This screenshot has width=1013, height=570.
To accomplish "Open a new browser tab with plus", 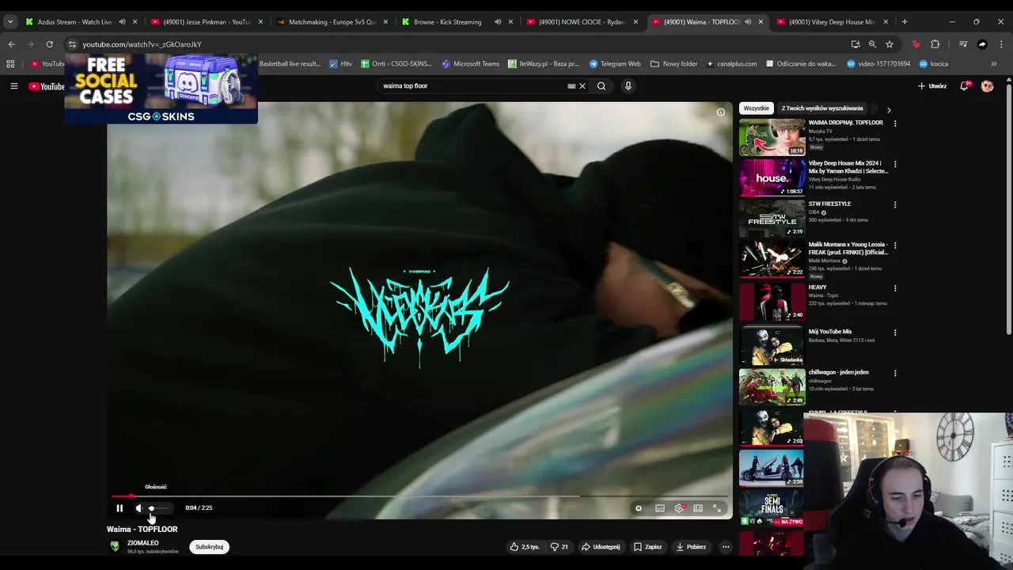I will [905, 21].
